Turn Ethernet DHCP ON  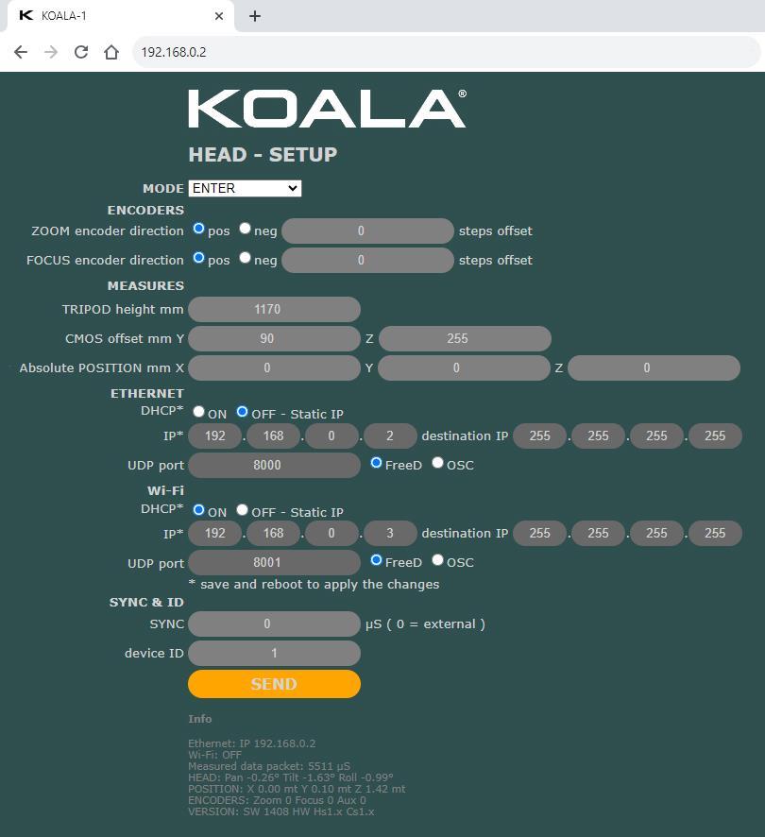(x=198, y=412)
